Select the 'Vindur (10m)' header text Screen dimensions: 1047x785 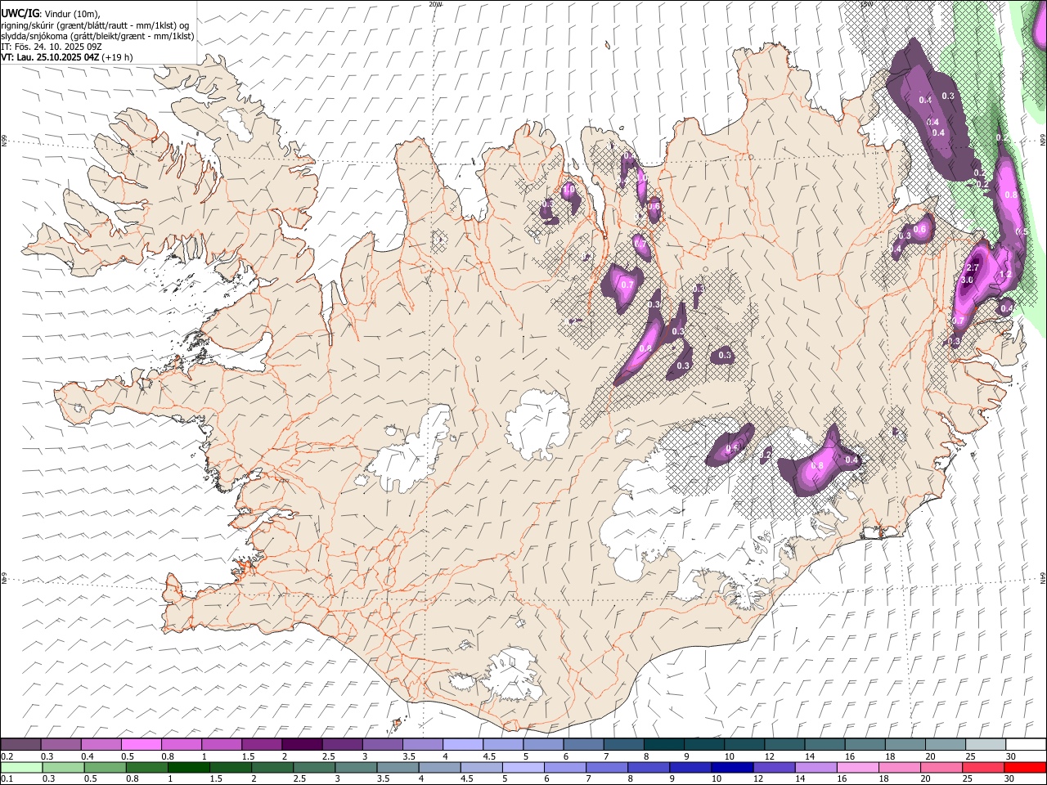(72, 14)
